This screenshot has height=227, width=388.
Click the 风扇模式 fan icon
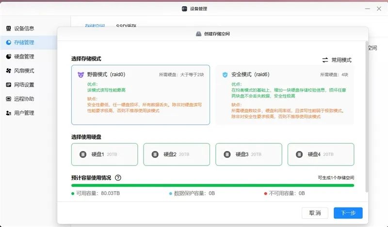click(8, 71)
